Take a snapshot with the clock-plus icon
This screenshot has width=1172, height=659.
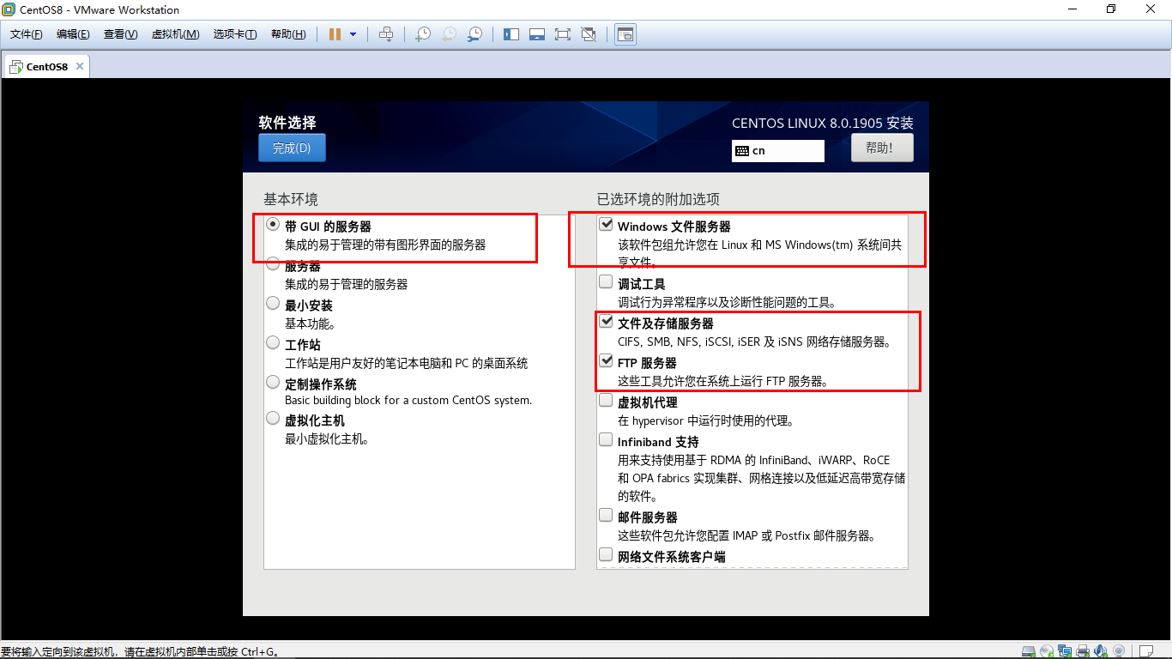(x=423, y=34)
